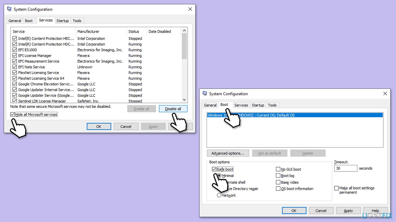Select the Network safe boot radio option
396x222 pixels.
point(219,195)
